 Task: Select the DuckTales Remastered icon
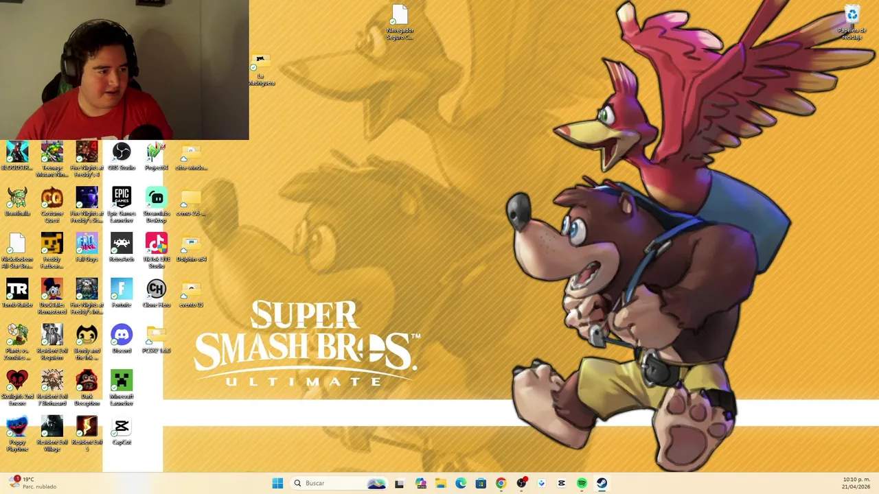(x=52, y=296)
